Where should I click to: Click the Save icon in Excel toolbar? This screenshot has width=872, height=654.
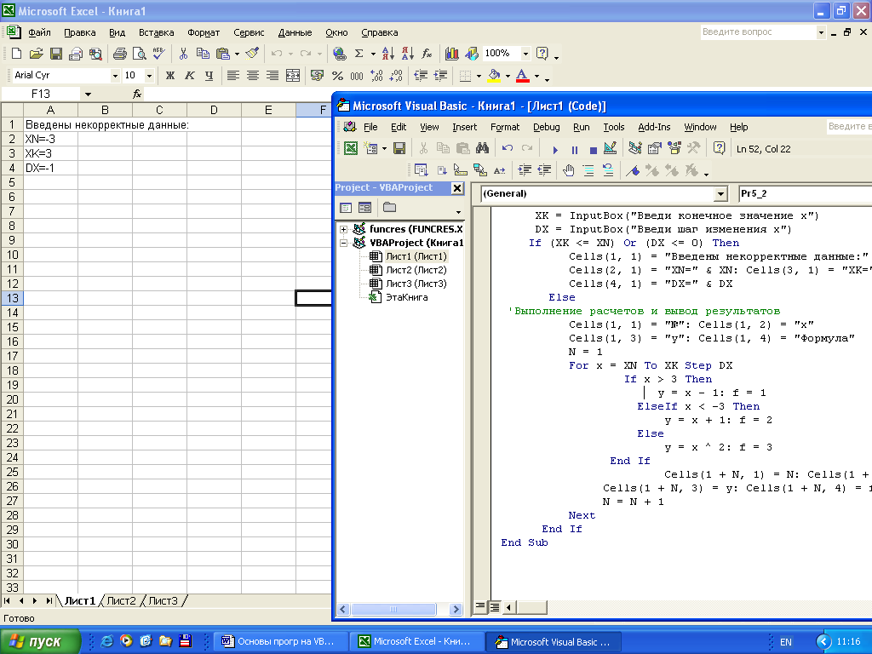click(55, 54)
